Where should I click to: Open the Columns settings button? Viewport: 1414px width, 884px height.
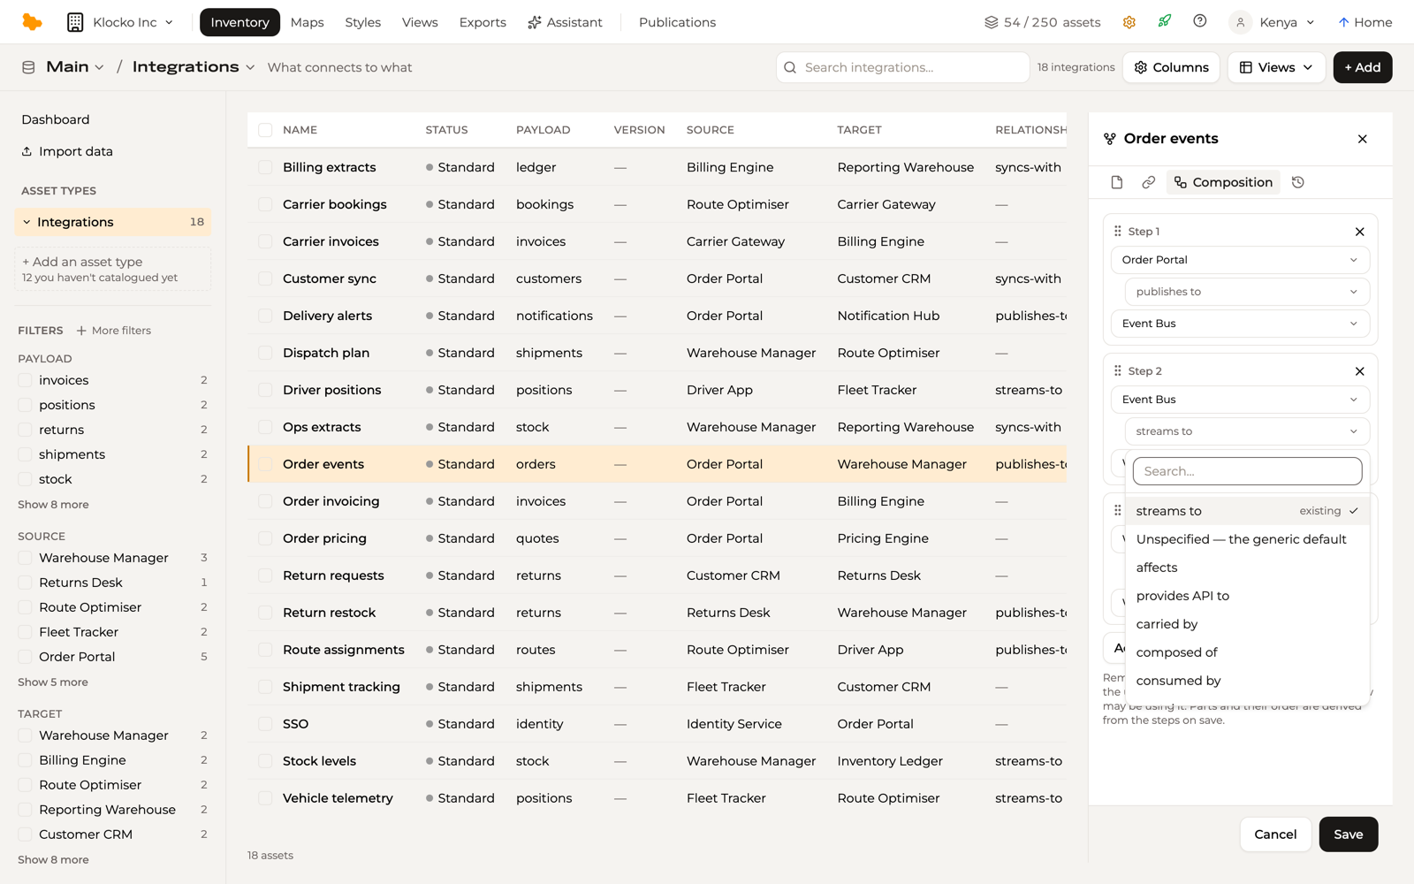[1171, 67]
